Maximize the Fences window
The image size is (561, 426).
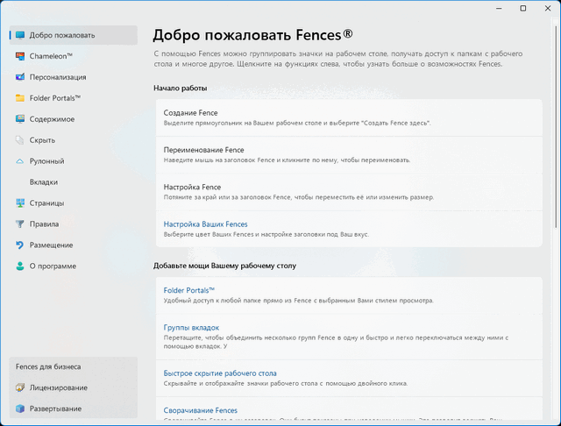click(523, 8)
